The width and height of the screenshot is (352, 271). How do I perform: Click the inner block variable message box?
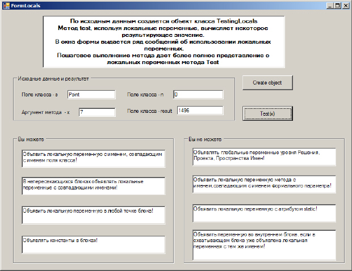[x=264, y=245]
